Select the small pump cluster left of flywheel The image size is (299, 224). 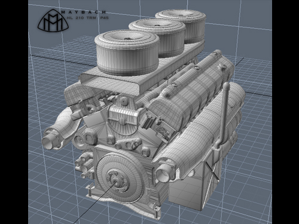point(84,165)
